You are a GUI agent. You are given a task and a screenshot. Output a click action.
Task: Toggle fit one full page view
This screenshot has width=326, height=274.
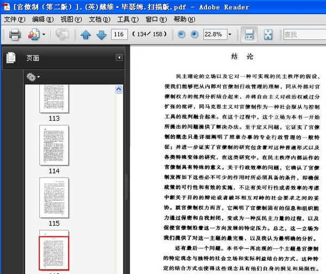click(x=268, y=35)
